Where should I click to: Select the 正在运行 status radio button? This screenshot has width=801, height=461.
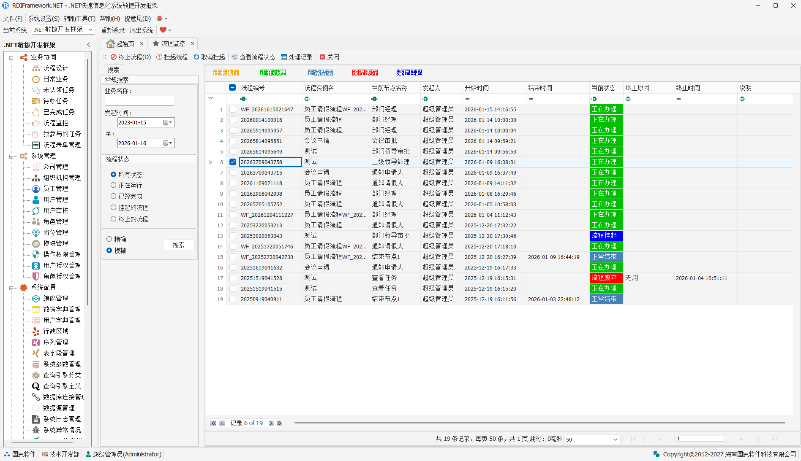click(113, 185)
